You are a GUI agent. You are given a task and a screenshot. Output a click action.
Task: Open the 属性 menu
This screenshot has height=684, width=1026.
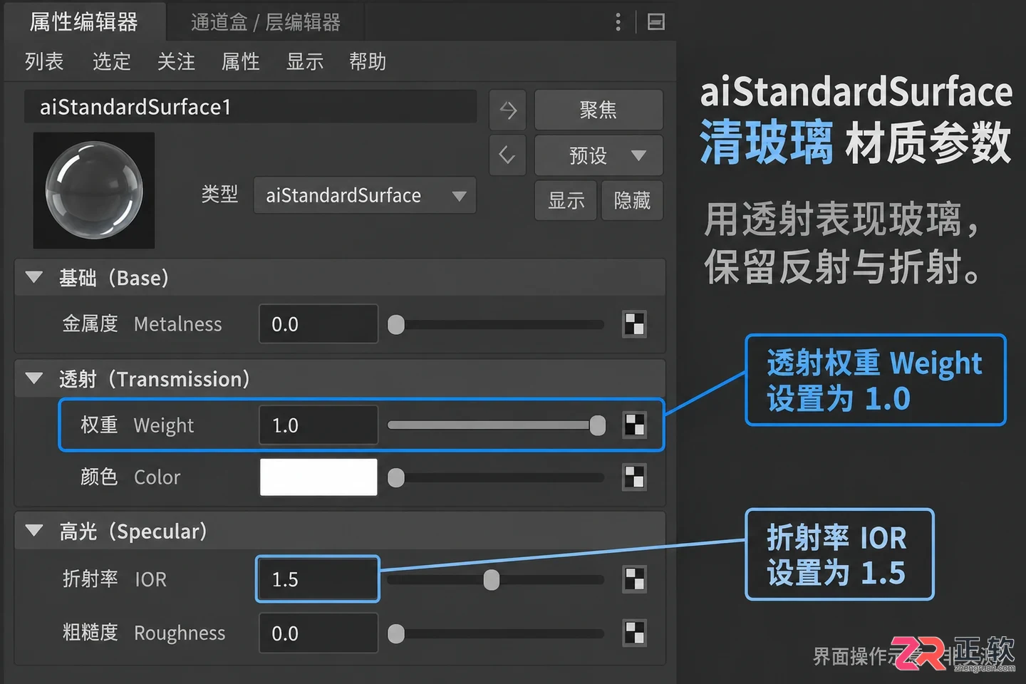coord(241,62)
